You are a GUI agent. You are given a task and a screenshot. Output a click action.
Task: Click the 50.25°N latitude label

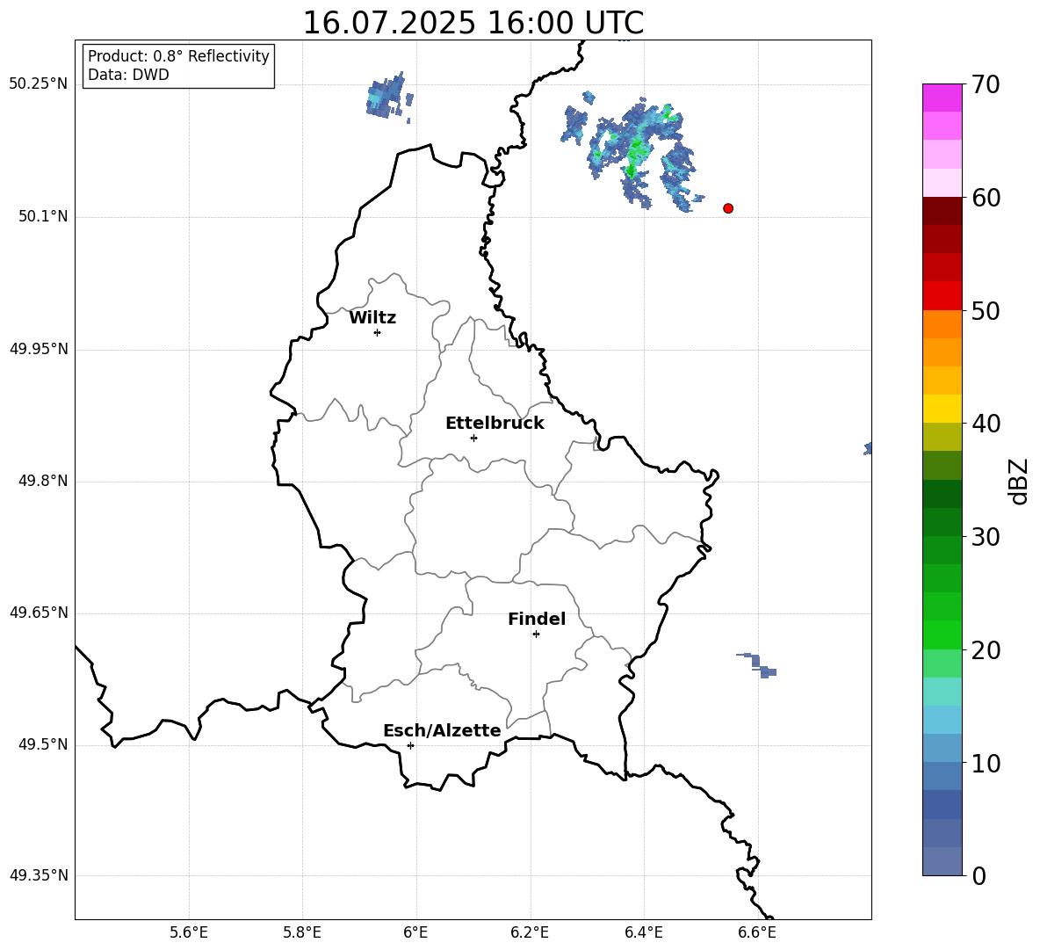point(39,84)
